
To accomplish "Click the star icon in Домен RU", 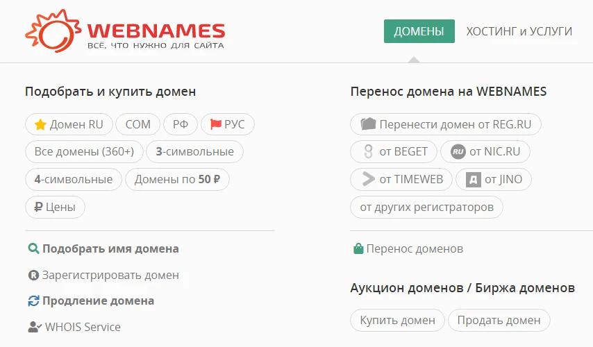I will [40, 124].
